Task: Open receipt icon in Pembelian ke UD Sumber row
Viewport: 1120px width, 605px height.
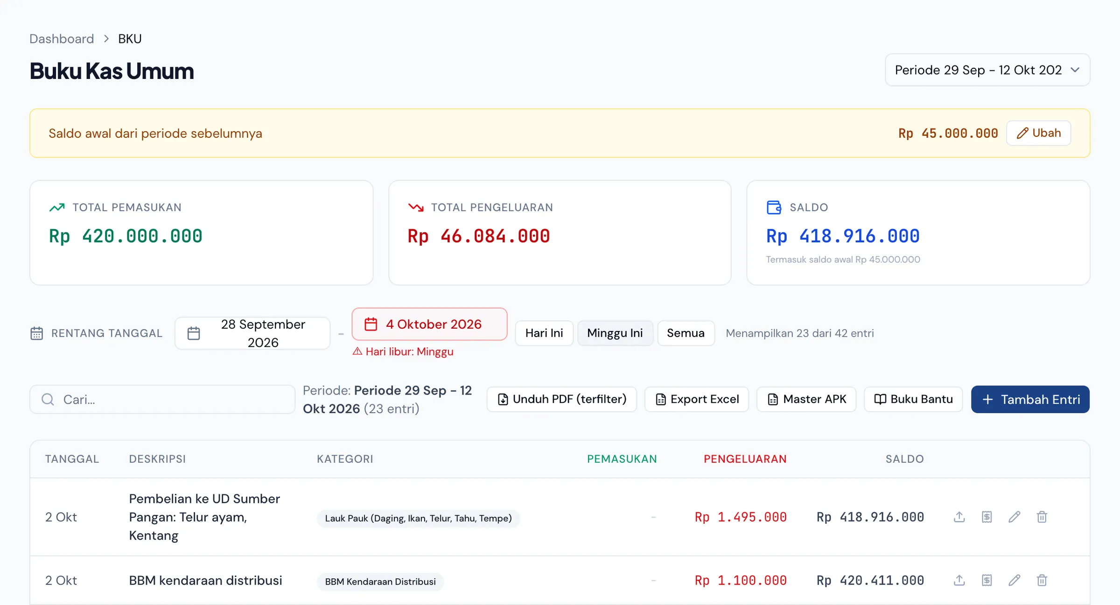Action: [x=987, y=517]
